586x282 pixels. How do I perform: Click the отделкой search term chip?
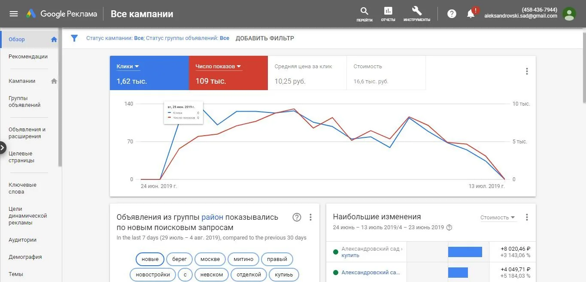[x=249, y=275]
